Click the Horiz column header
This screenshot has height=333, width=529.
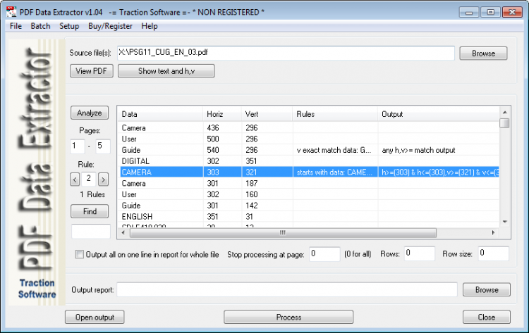[x=222, y=114]
